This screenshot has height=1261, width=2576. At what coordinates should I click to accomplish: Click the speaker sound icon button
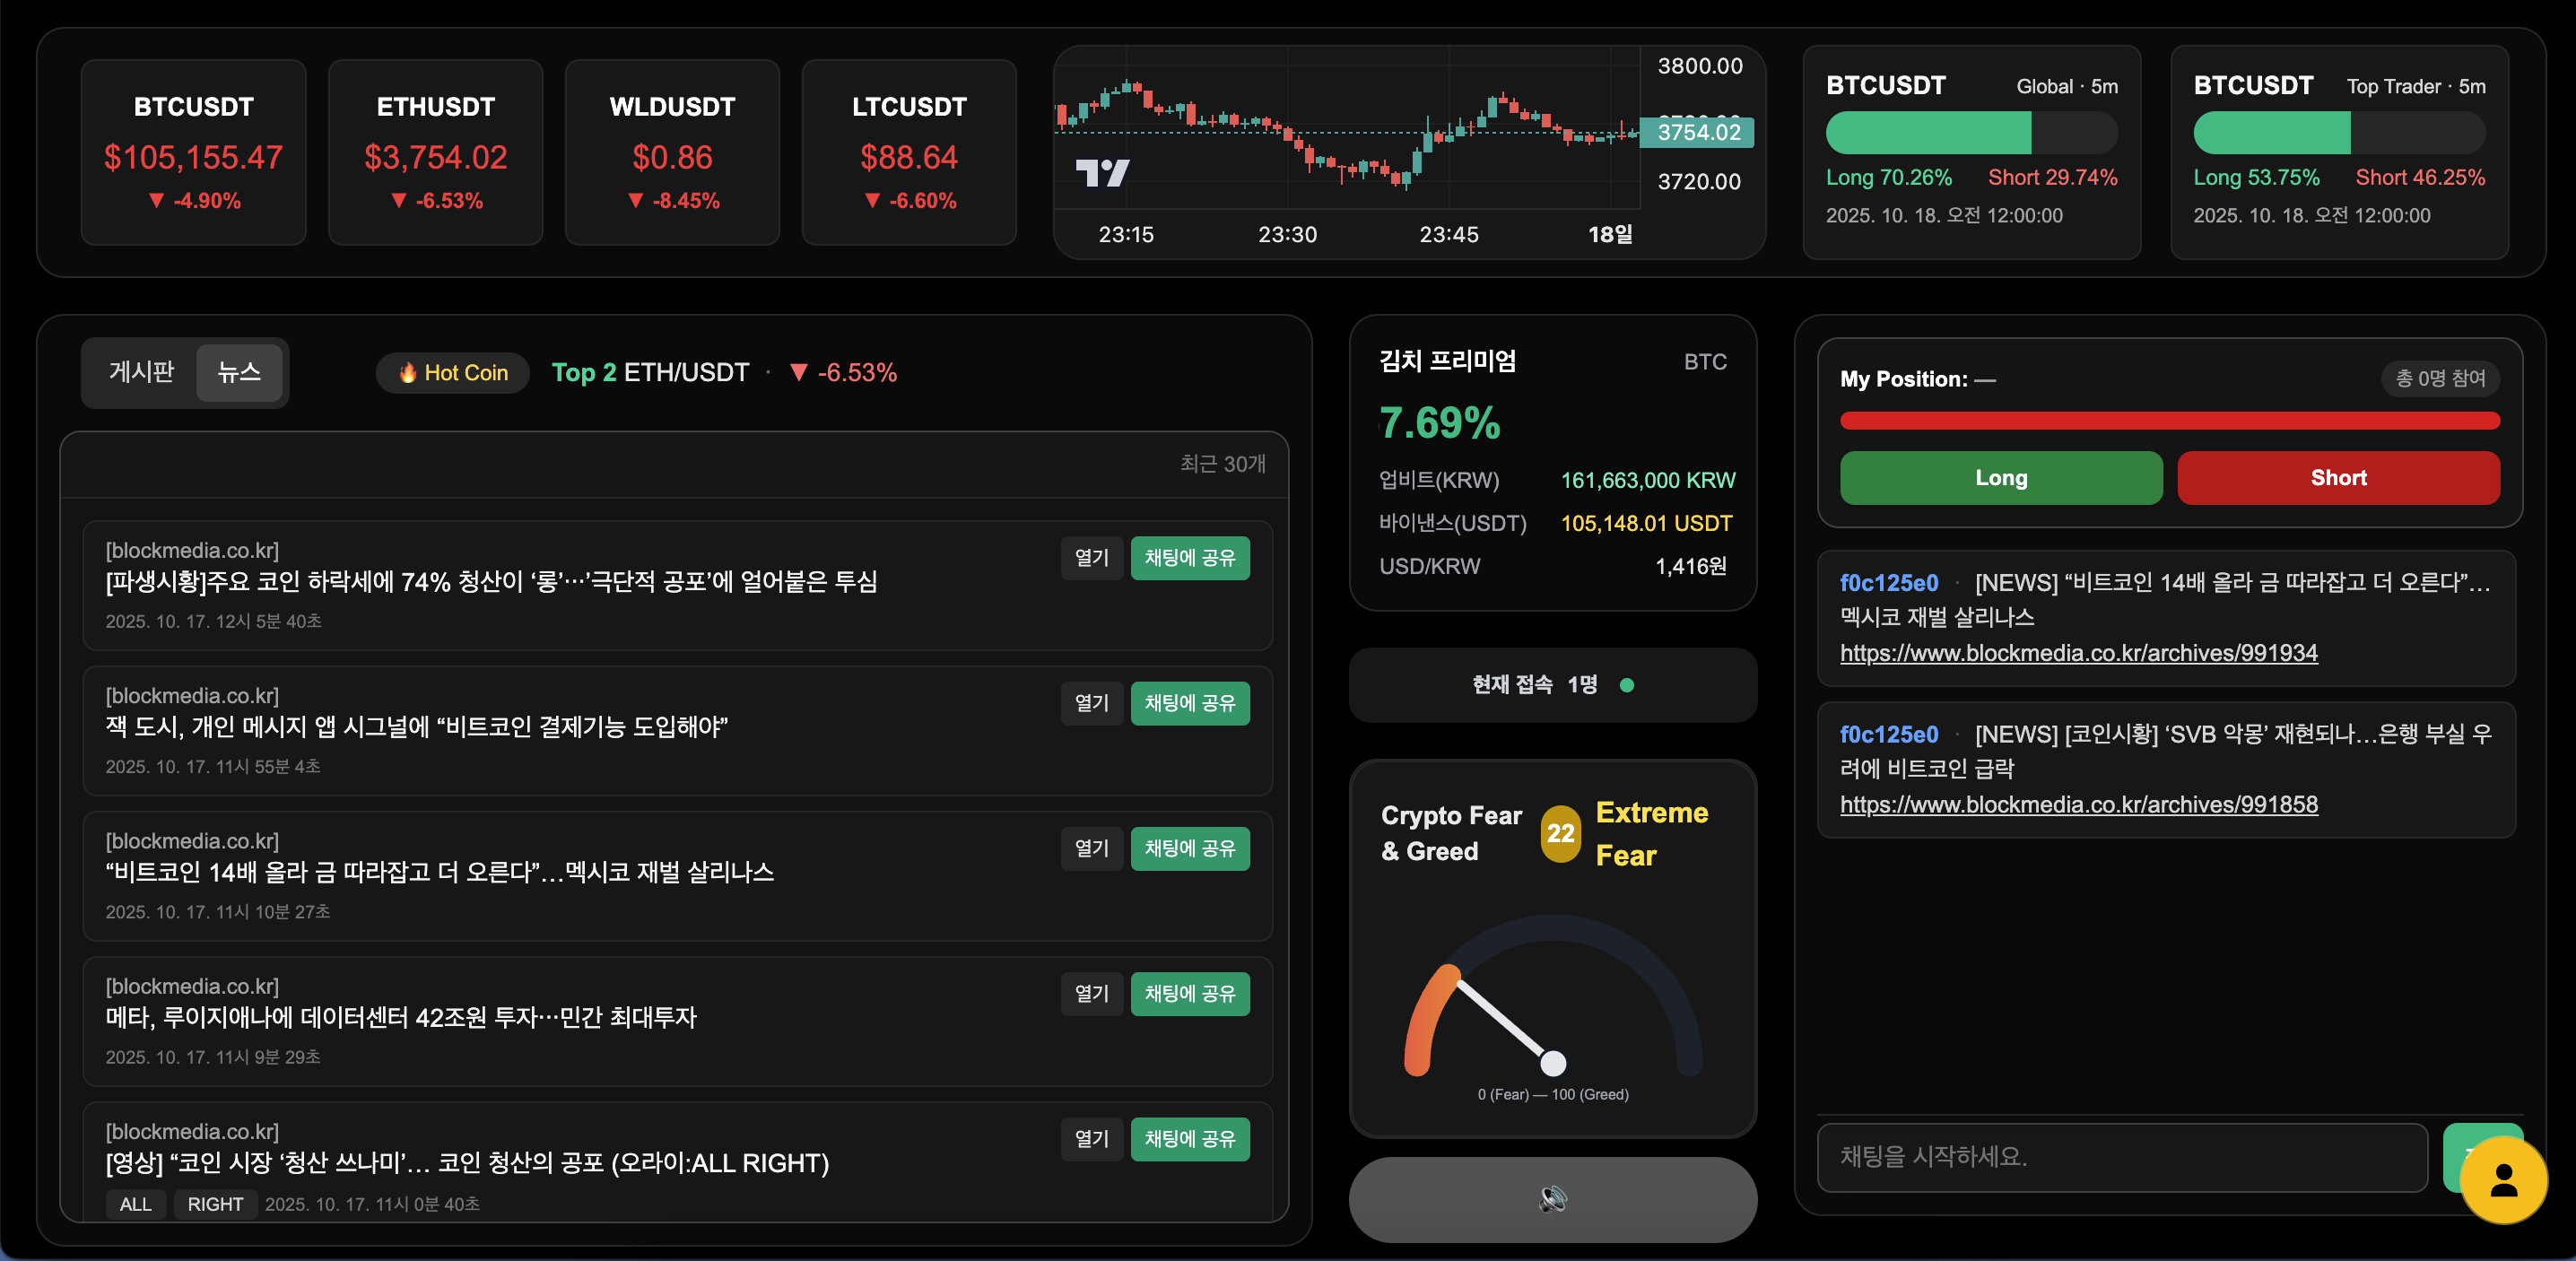1552,1198
